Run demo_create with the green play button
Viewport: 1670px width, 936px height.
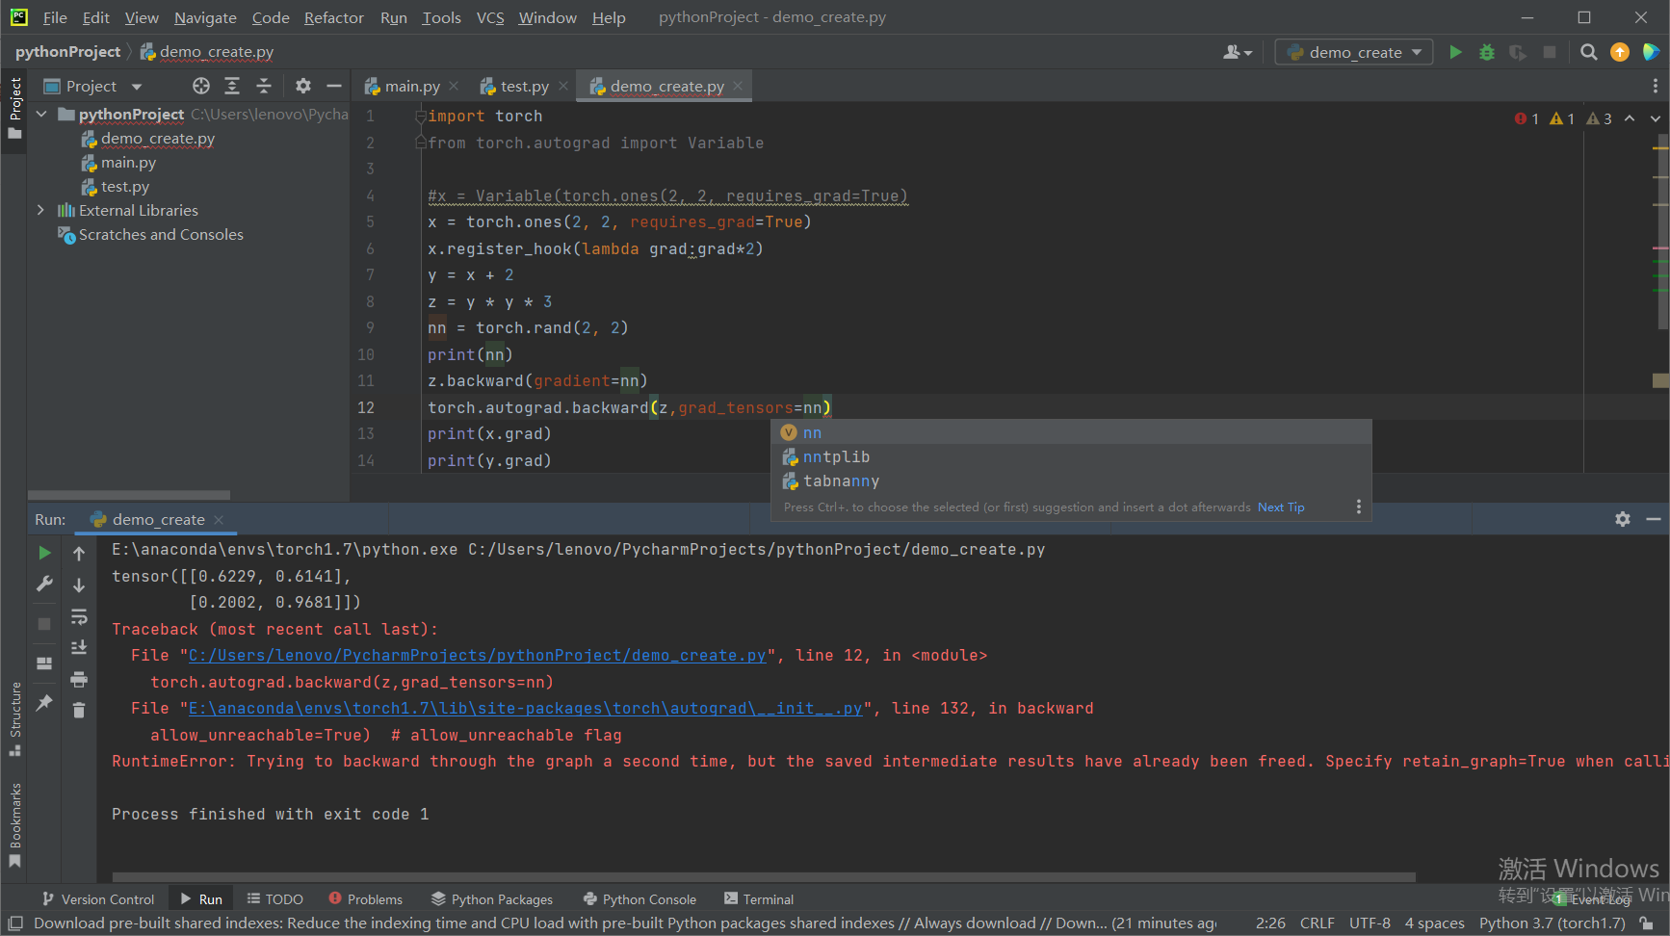pyautogui.click(x=1455, y=52)
